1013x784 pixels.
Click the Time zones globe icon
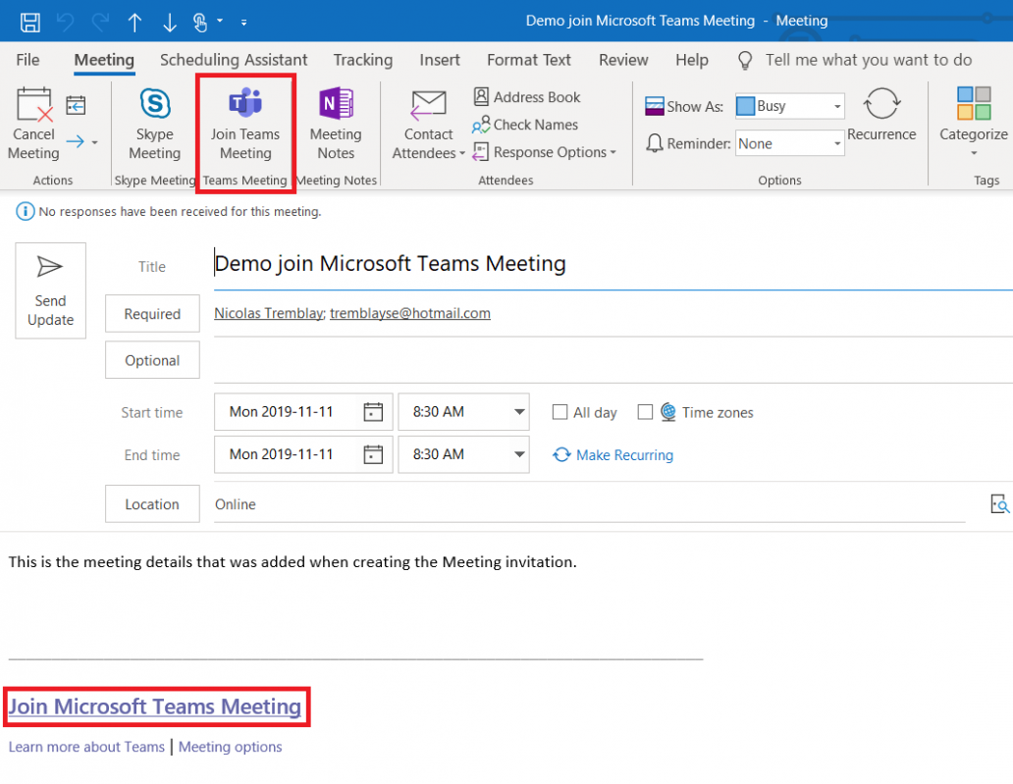(668, 412)
